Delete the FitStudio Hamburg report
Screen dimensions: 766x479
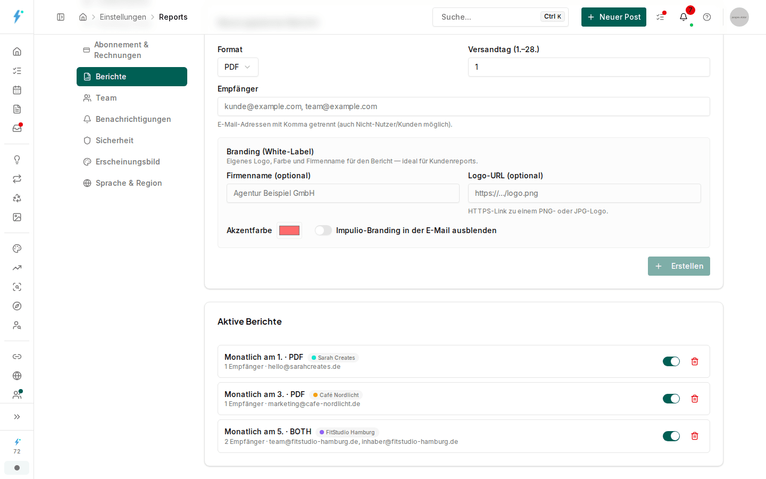point(695,436)
